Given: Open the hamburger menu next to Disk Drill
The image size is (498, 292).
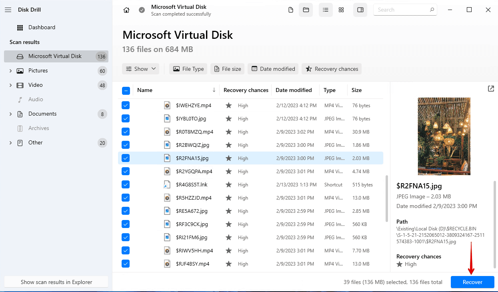Looking at the screenshot, I should click(x=8, y=10).
